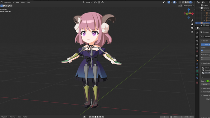The width and height of the screenshot is (210, 118).
Task: Snap view to the red X axis on gizmo
Action: [x=192, y=13]
